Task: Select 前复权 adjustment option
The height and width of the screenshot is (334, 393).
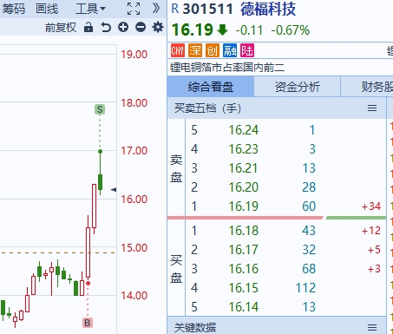Action: (x=61, y=28)
